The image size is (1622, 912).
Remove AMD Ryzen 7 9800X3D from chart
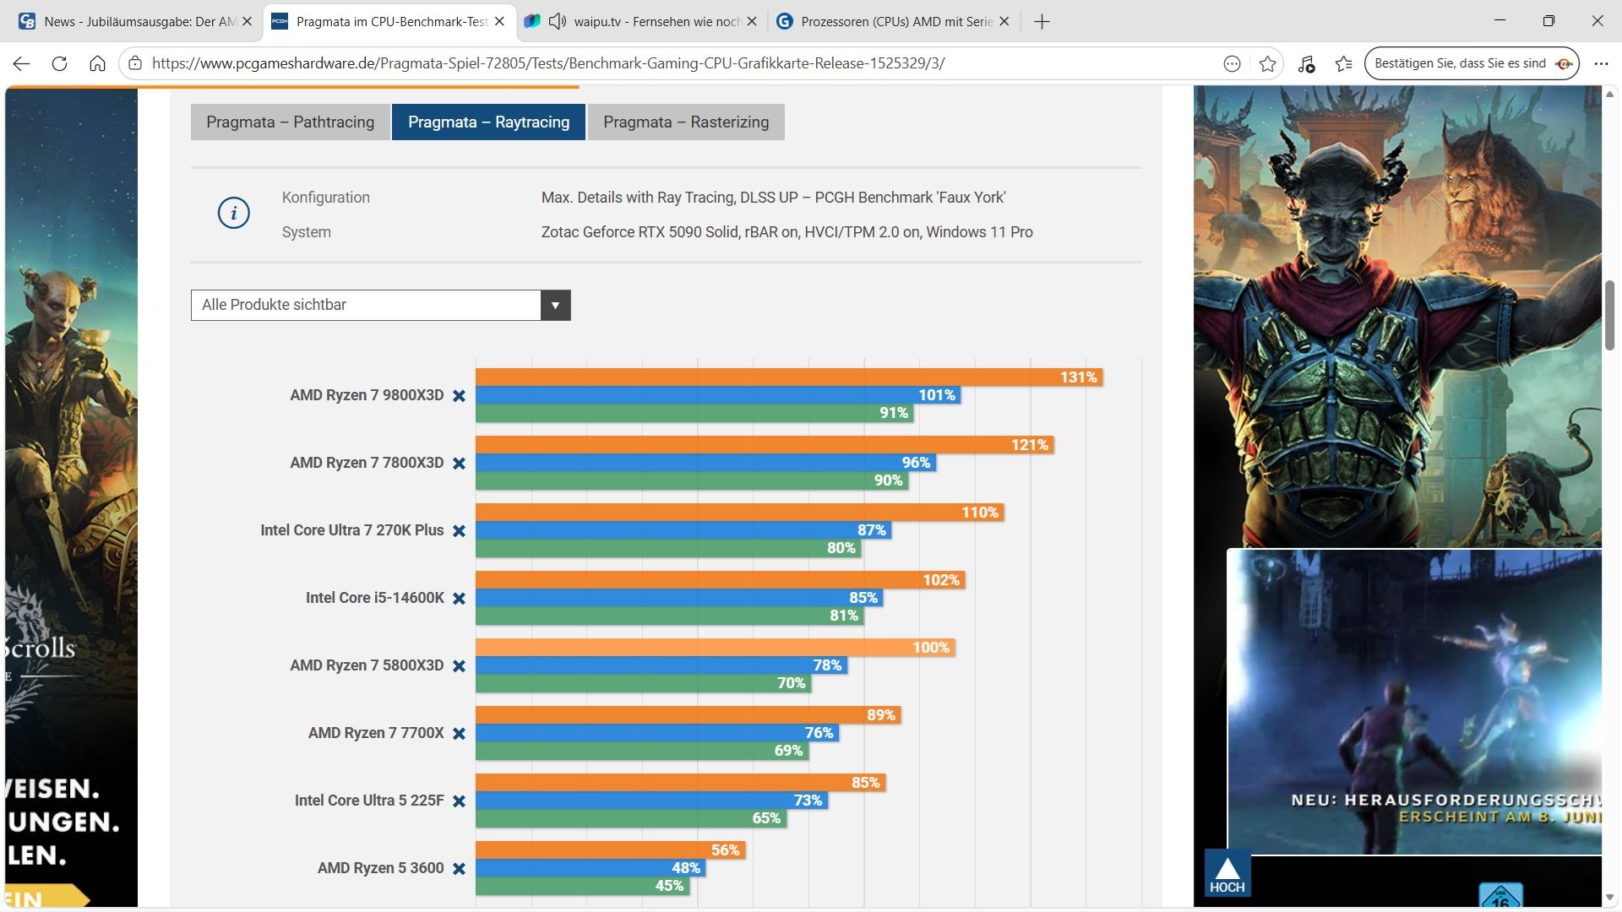pos(459,395)
